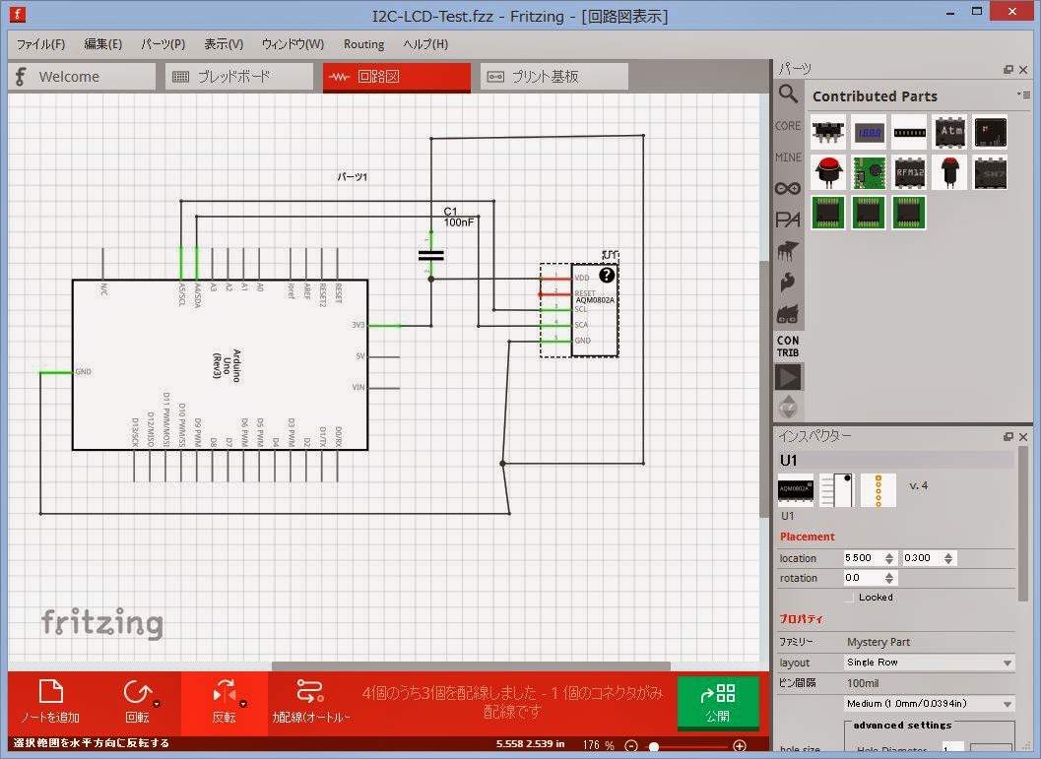
Task: Click the U1 schematic view image
Action: click(x=836, y=489)
